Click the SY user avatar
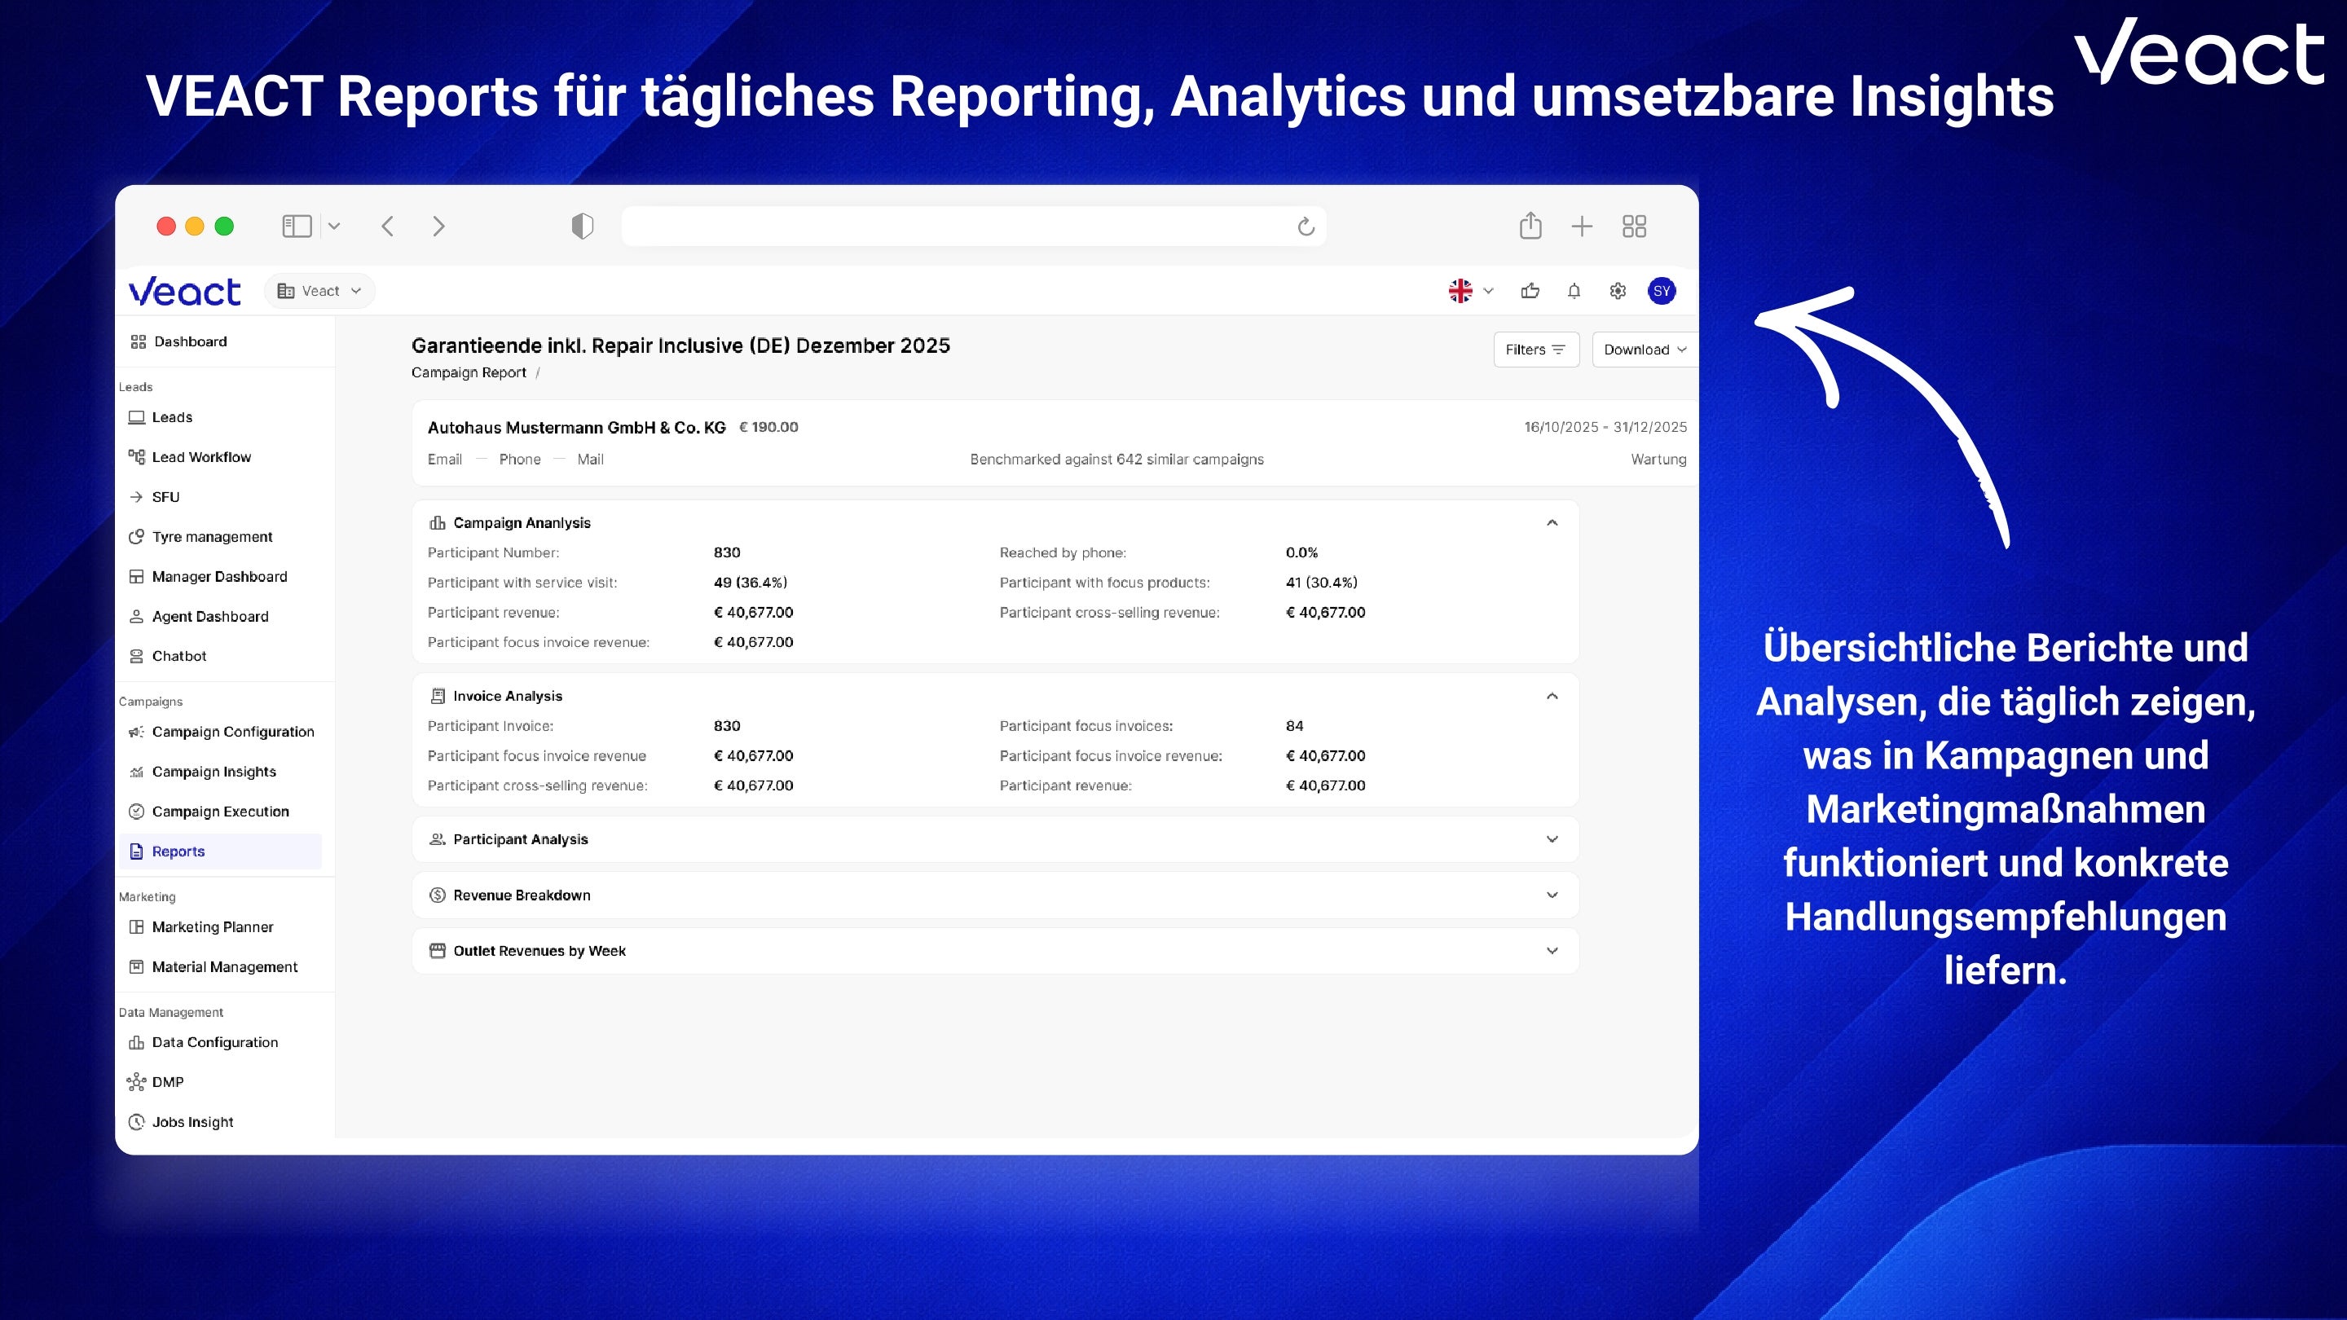This screenshot has height=1320, width=2347. click(1661, 291)
